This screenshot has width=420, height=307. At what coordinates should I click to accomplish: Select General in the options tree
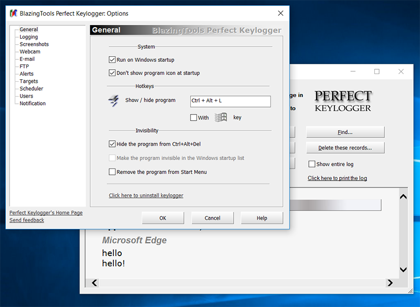point(29,29)
